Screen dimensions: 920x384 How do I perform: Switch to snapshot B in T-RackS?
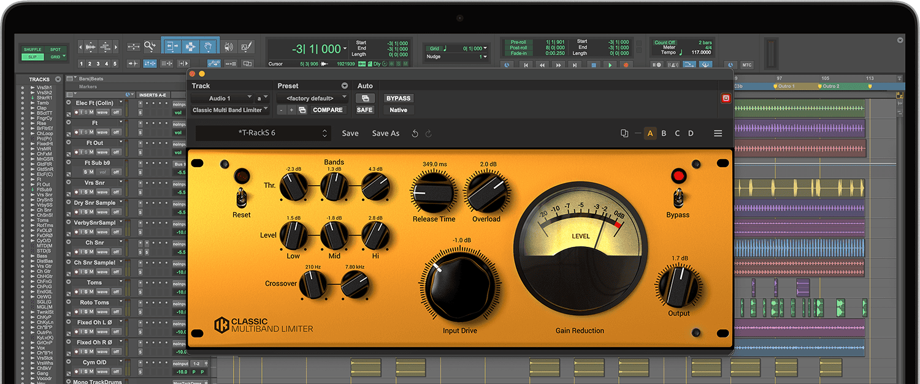(x=664, y=133)
